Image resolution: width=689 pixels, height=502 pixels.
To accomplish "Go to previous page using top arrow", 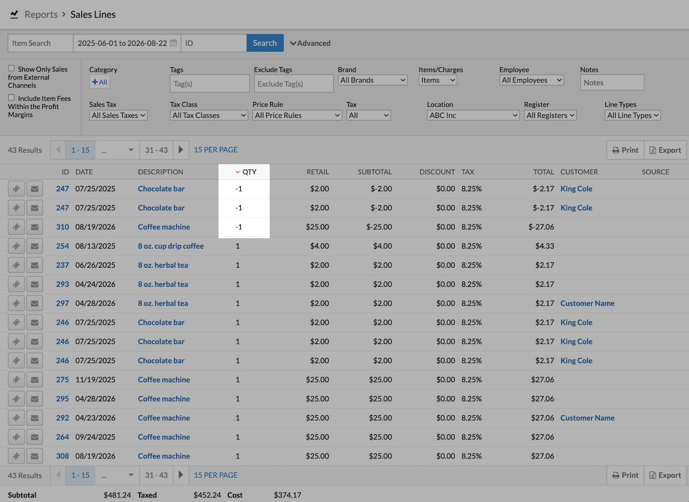I will [58, 150].
